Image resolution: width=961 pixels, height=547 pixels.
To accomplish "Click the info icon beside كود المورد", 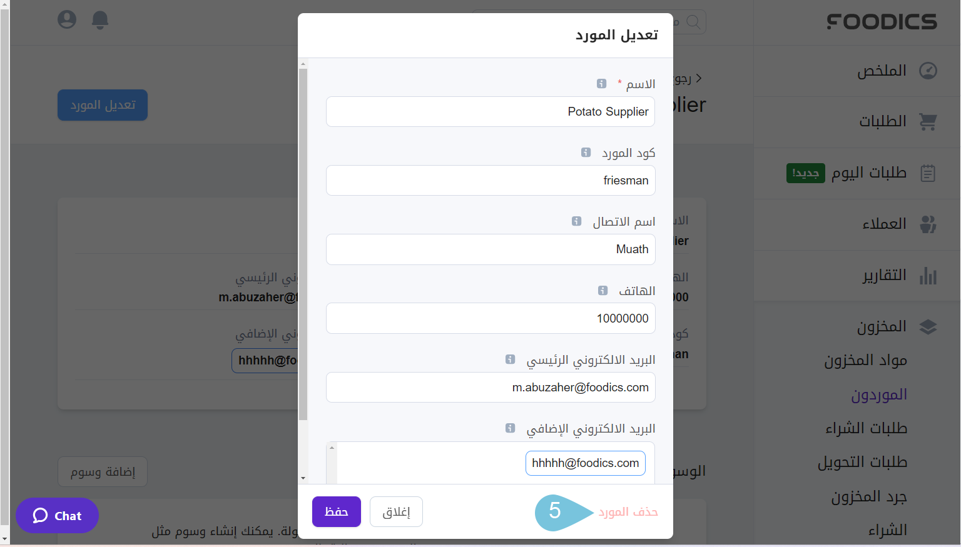I will tap(586, 153).
